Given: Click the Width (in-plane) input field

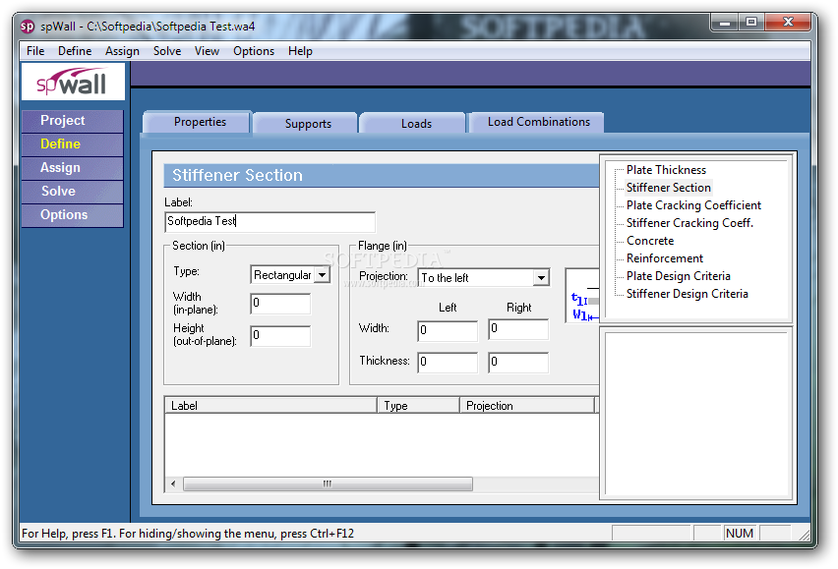Looking at the screenshot, I should [x=280, y=304].
